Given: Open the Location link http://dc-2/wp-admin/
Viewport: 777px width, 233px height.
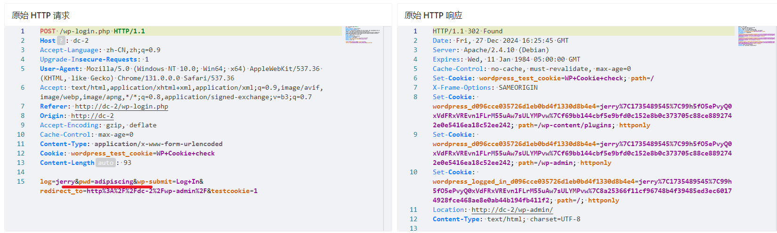Looking at the screenshot, I should point(512,210).
